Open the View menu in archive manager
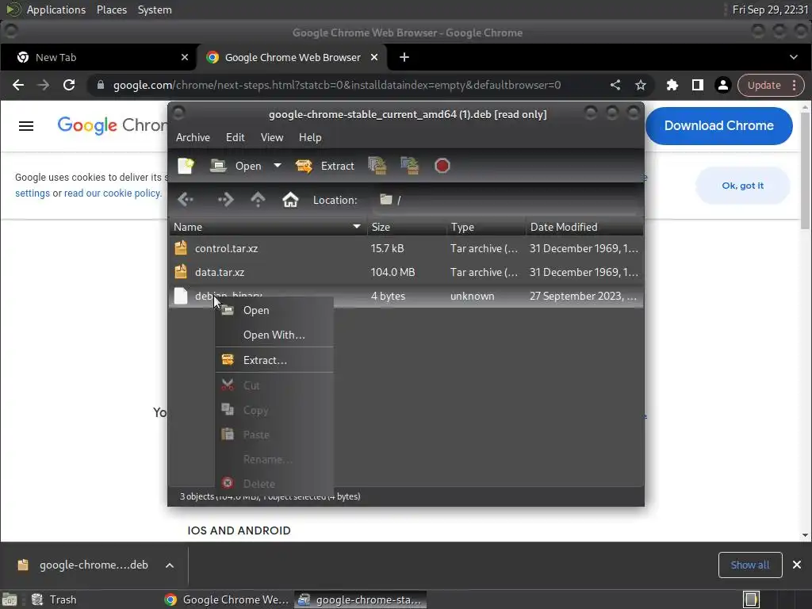Screen dimensions: 812x609 click(272, 137)
